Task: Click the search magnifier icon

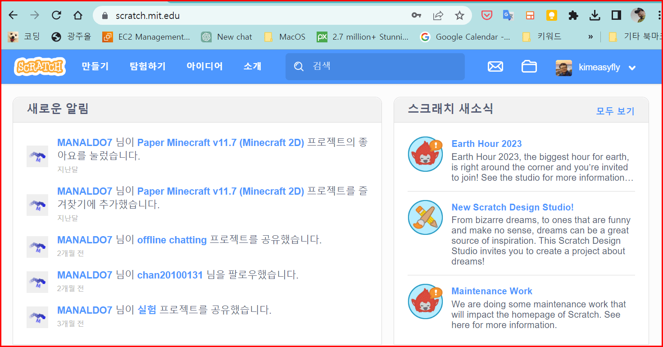Action: tap(299, 67)
